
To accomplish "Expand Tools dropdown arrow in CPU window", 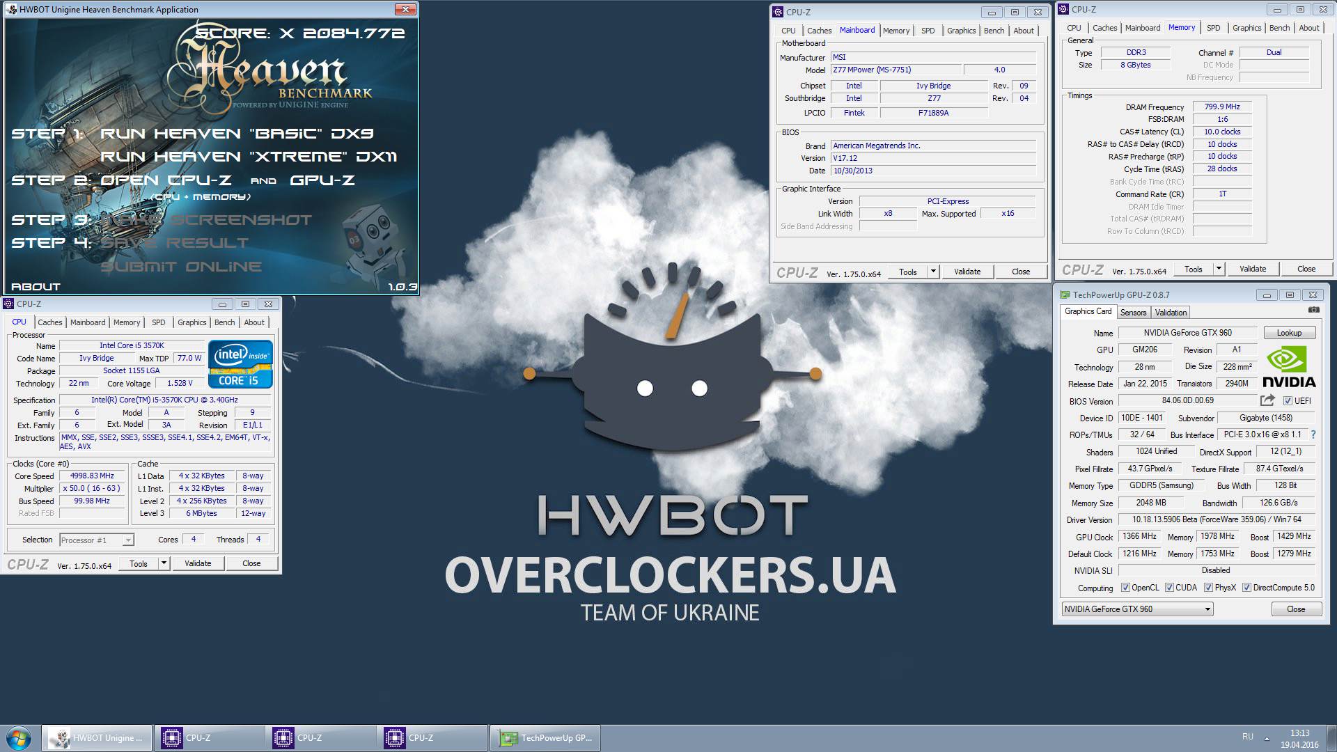I will [x=164, y=563].
